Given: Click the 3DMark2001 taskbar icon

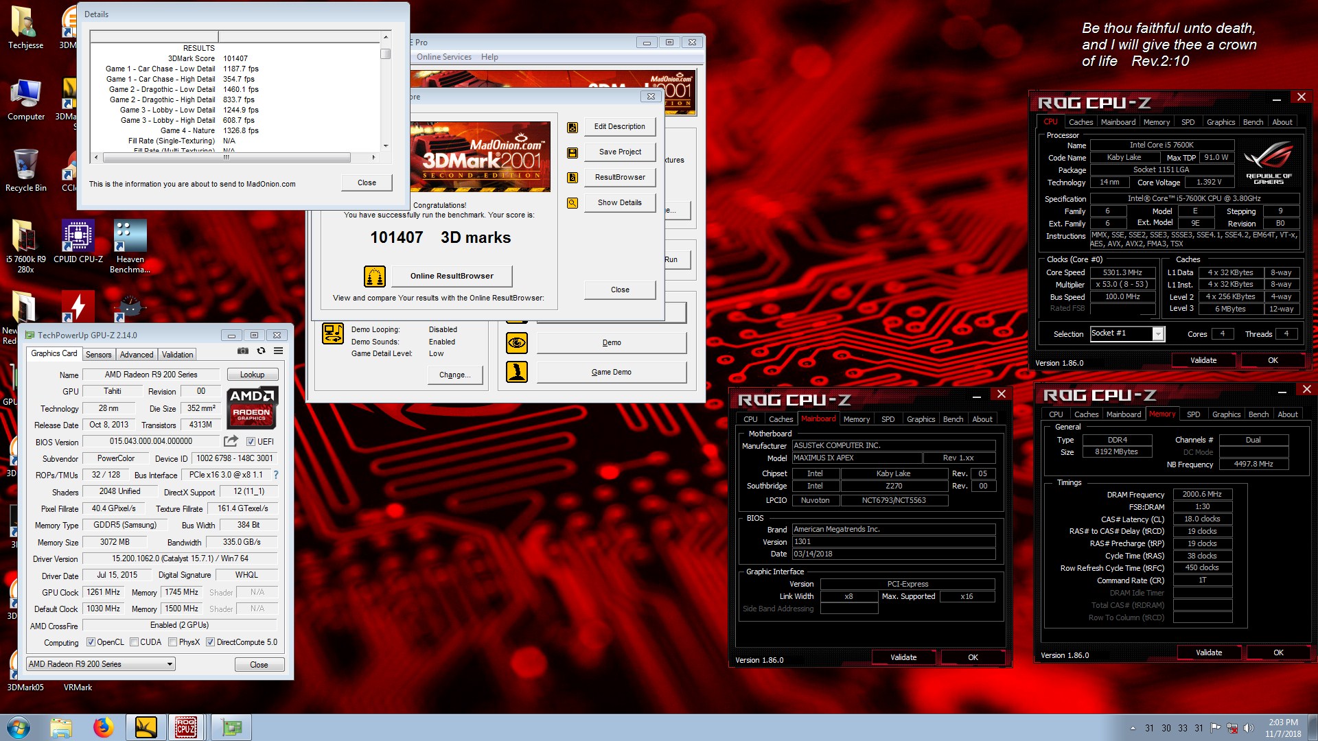Looking at the screenshot, I should point(146,727).
